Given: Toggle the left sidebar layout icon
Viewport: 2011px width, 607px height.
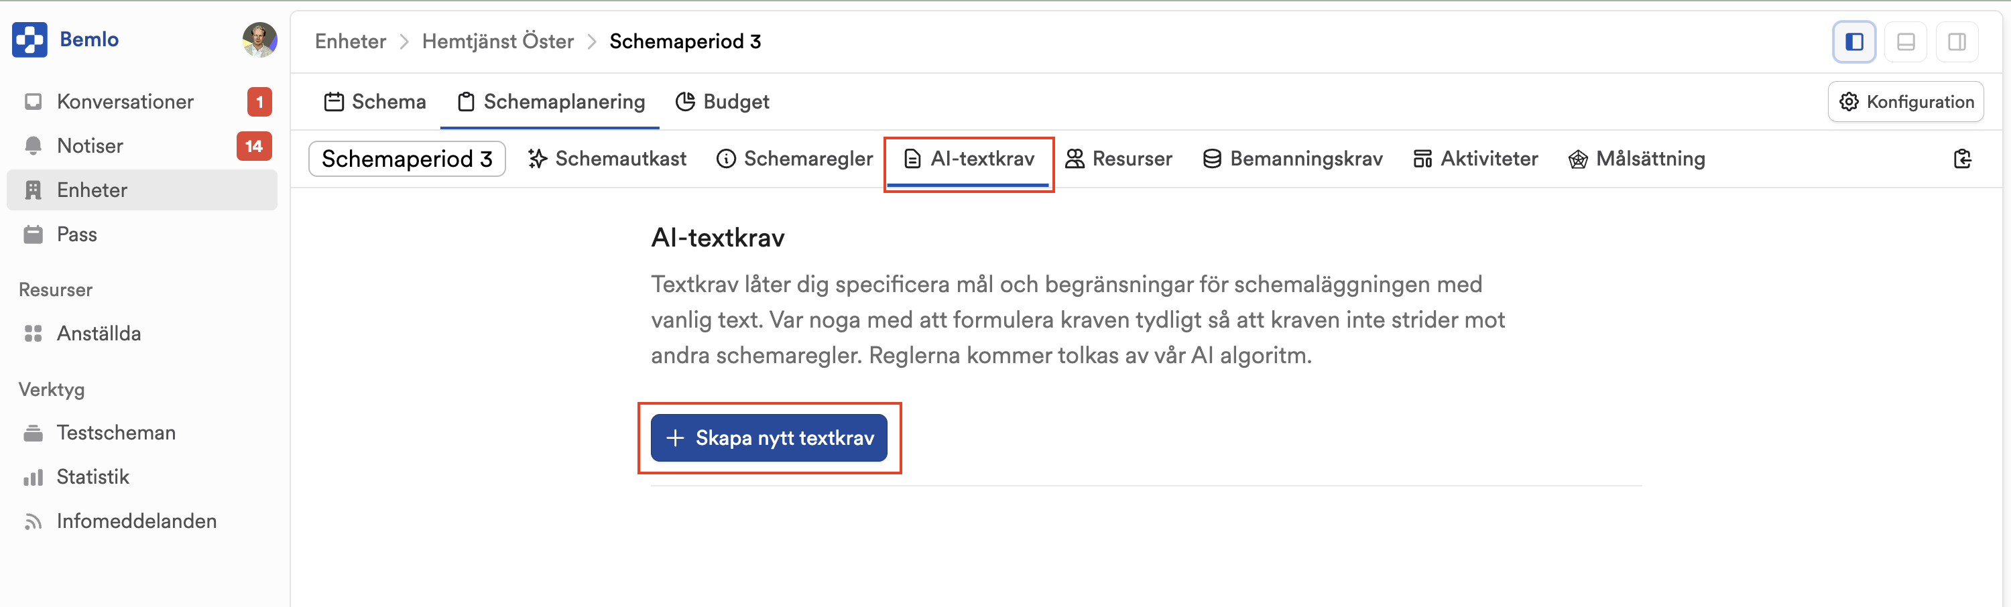Looking at the screenshot, I should 1854,42.
